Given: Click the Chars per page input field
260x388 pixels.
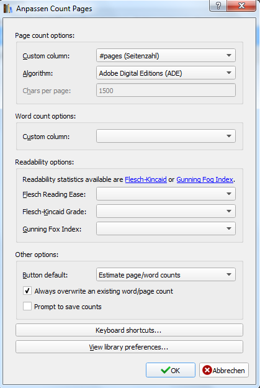Looking at the screenshot, I should [166, 90].
